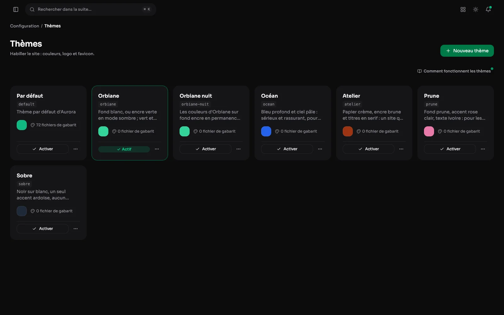This screenshot has height=315, width=504.
Task: Open more options for Océan theme
Action: click(x=320, y=149)
